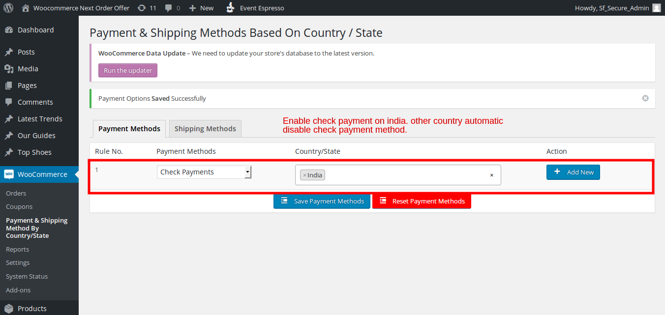The image size is (665, 315).
Task: Click the Event Espresso icon
Action: coord(230,8)
